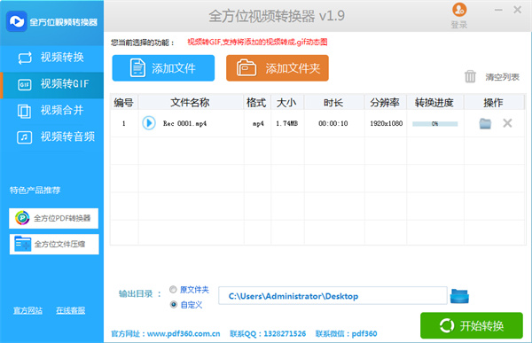532x343 pixels.
Task: Click the 操作 column header
Action: pos(493,103)
